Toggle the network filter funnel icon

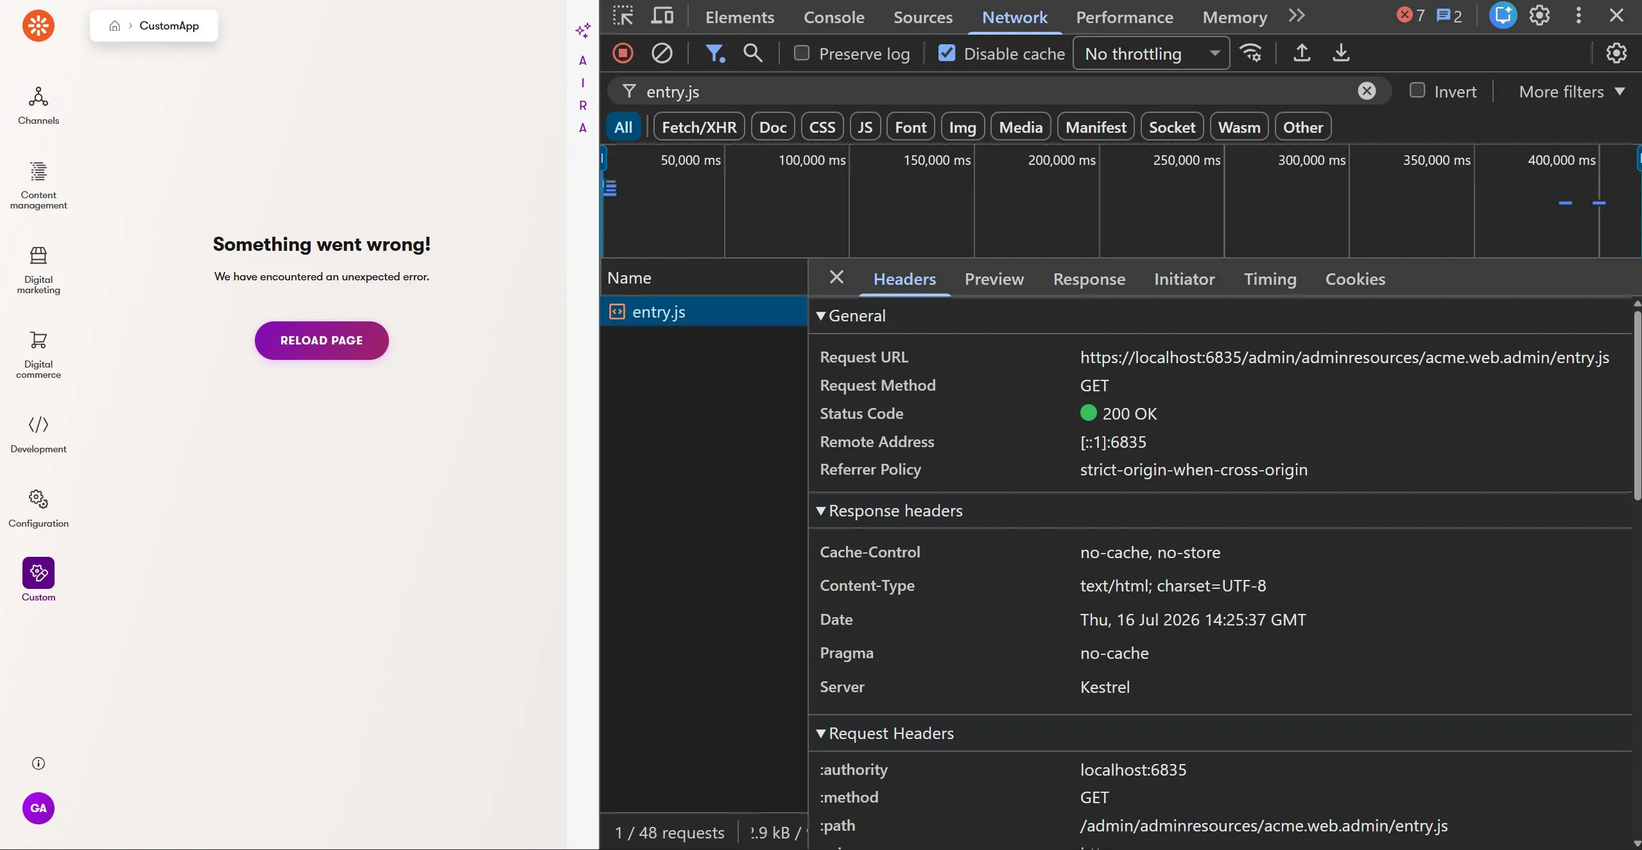(715, 53)
